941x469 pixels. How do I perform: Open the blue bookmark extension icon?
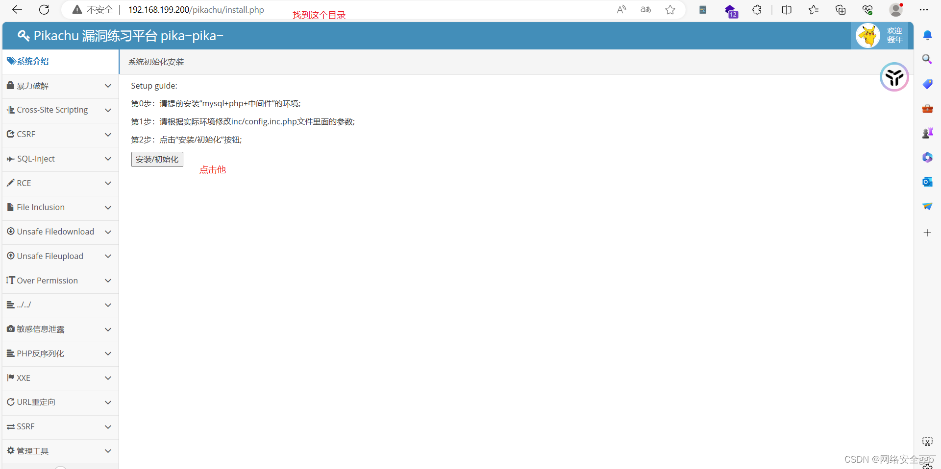tap(702, 9)
